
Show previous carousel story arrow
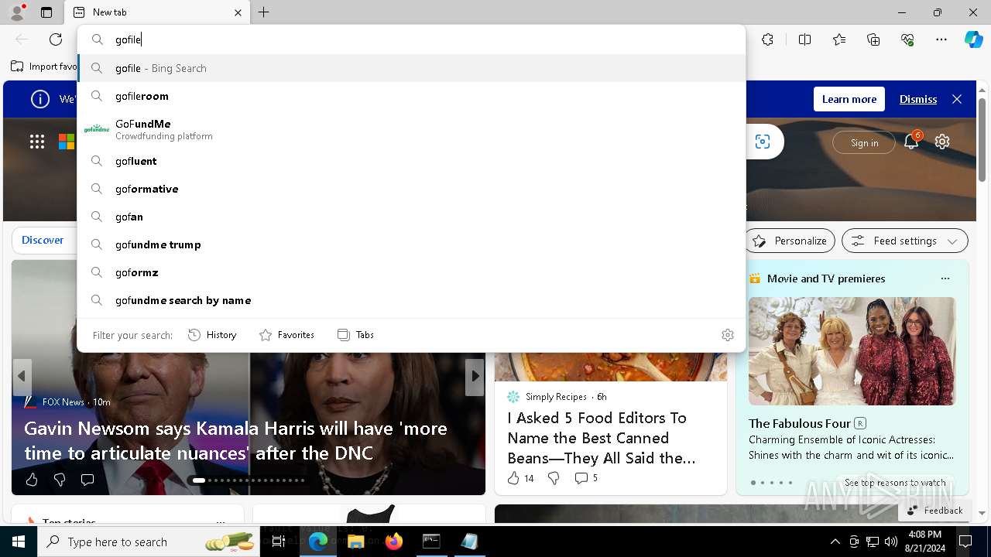[22, 376]
